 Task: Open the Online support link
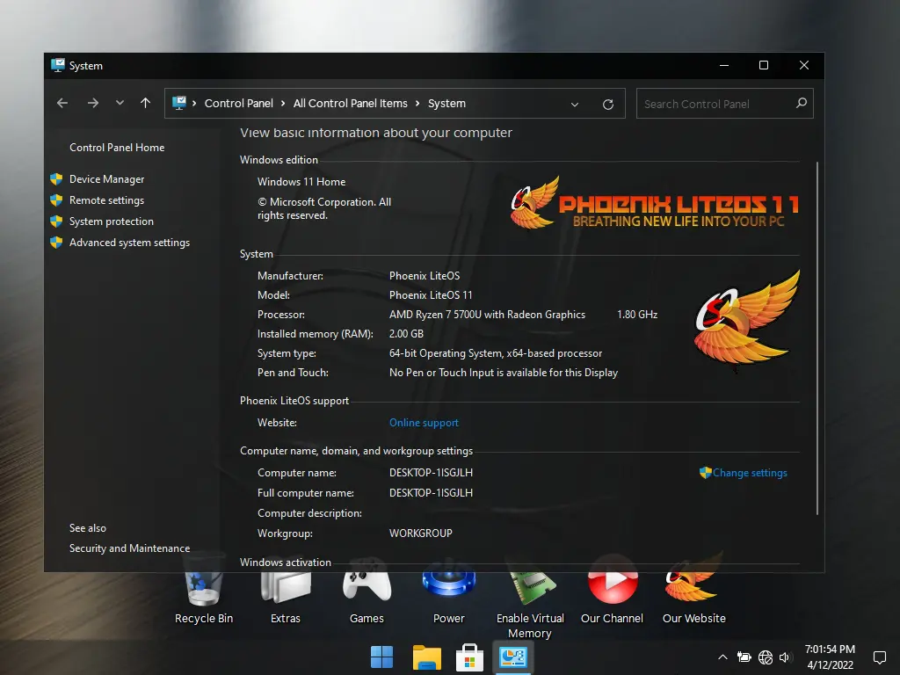click(424, 423)
